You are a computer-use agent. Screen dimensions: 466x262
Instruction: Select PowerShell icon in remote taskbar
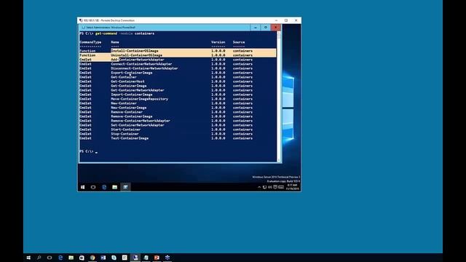(x=126, y=187)
